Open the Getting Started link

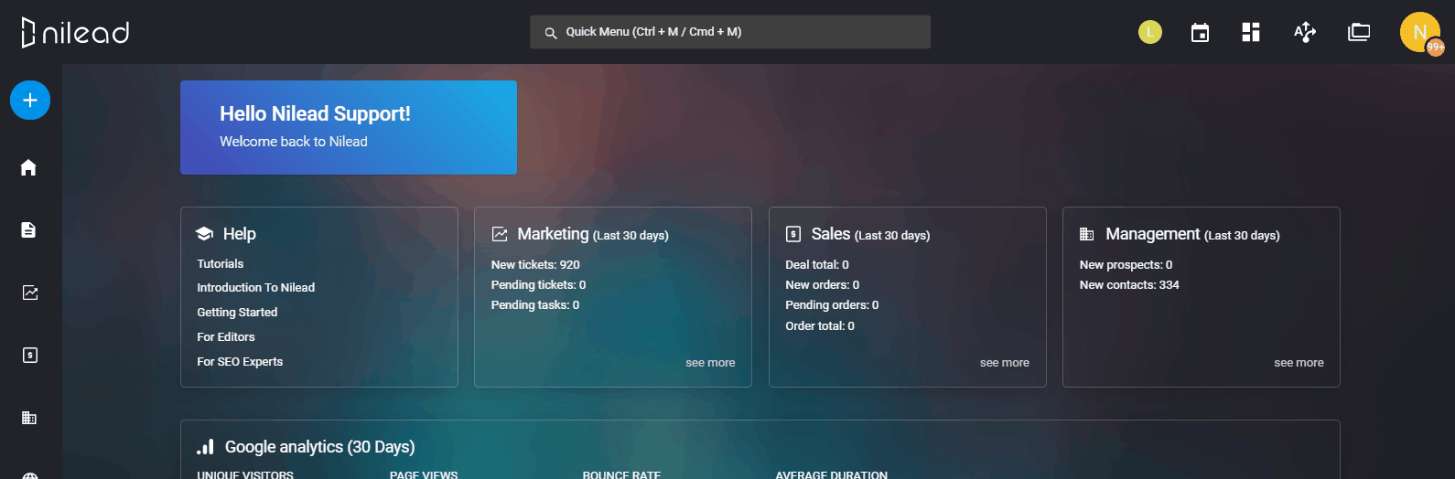[x=237, y=312]
